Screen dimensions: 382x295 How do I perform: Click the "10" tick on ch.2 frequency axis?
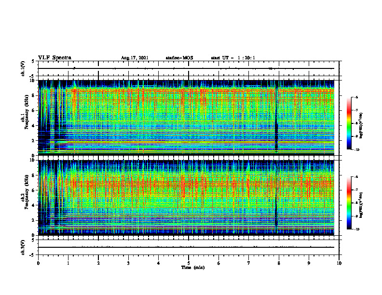click(x=33, y=160)
